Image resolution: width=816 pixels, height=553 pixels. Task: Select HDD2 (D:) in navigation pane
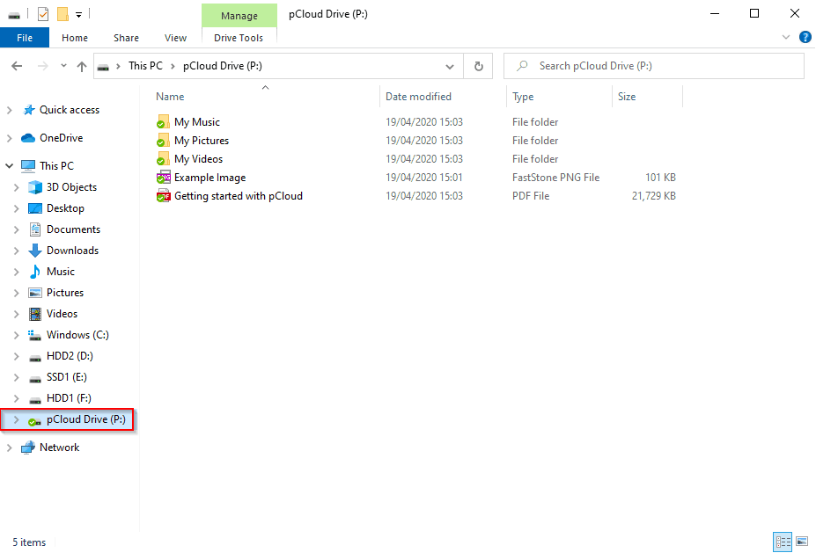tap(70, 356)
